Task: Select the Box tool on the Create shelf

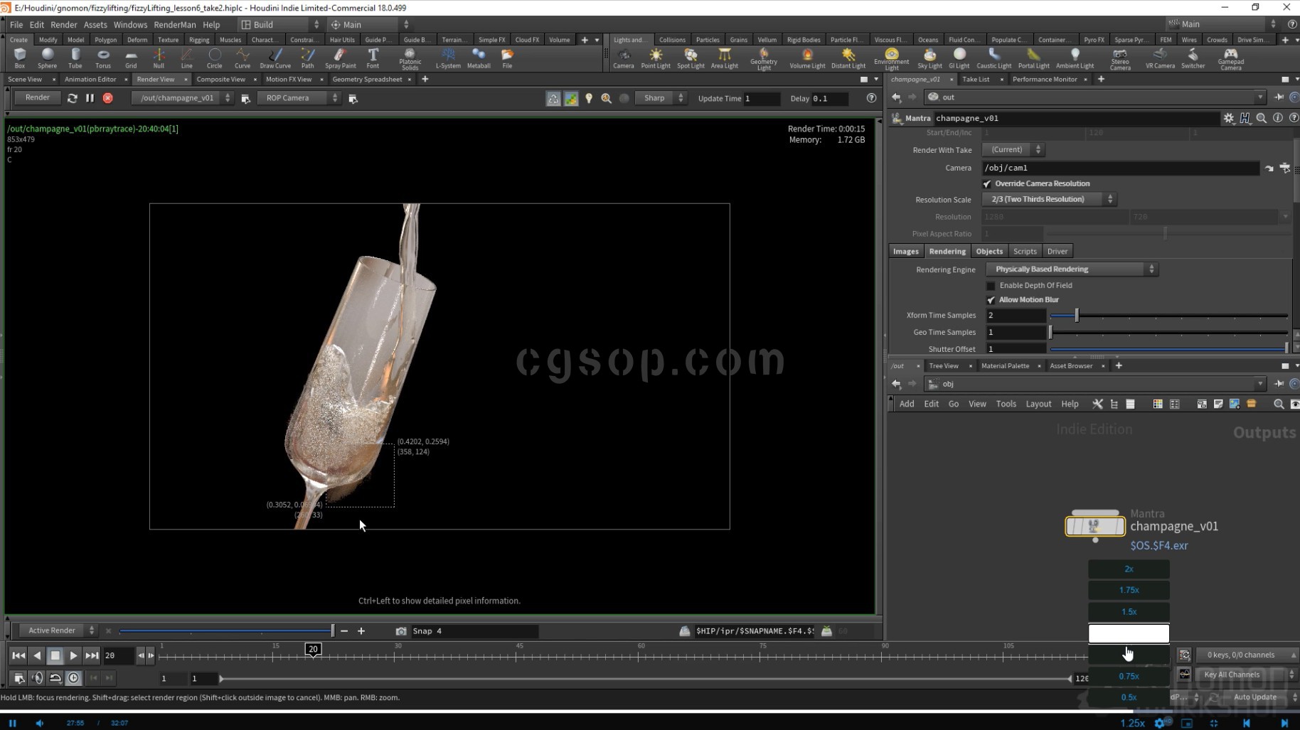Action: (19, 58)
